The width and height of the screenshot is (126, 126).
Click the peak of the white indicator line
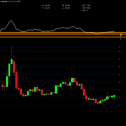click(12, 21)
